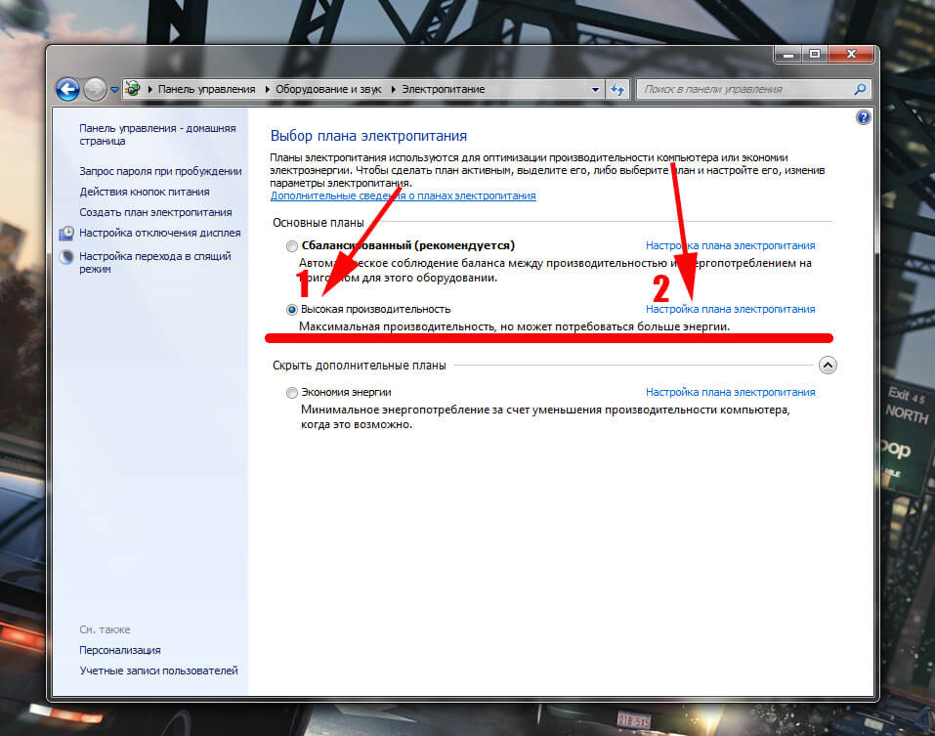Screen dimensions: 935x736
Task: Select the 'Экономия энергии' radio button
Action: point(291,393)
